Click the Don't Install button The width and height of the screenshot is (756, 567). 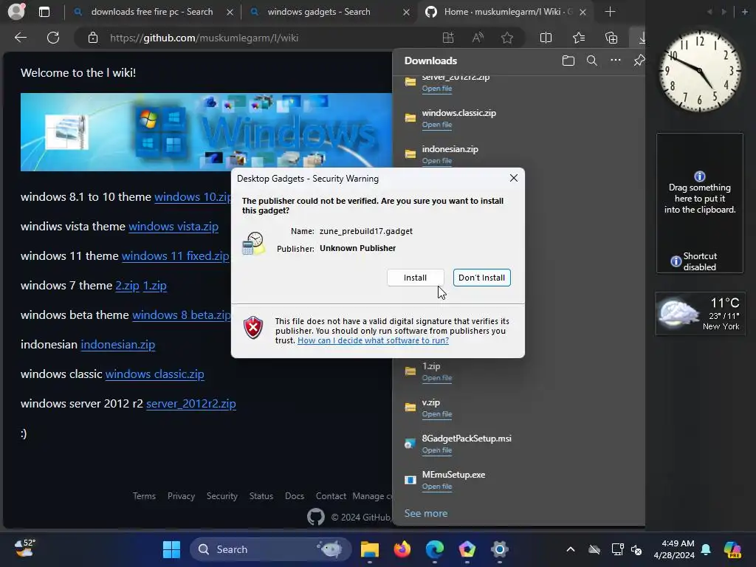(481, 278)
